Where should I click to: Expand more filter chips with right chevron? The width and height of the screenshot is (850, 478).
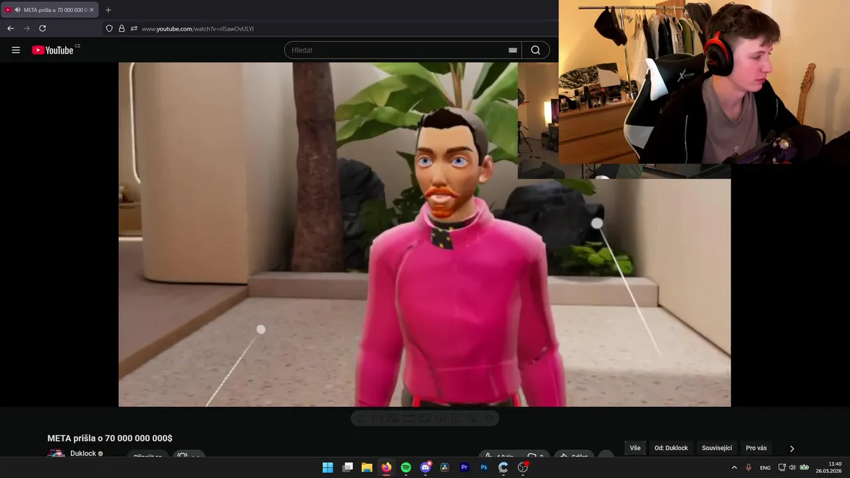coord(792,449)
